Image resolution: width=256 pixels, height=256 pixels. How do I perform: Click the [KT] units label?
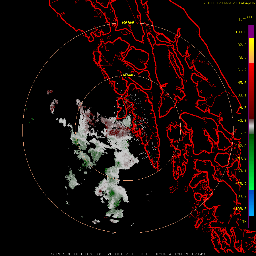(x=243, y=20)
